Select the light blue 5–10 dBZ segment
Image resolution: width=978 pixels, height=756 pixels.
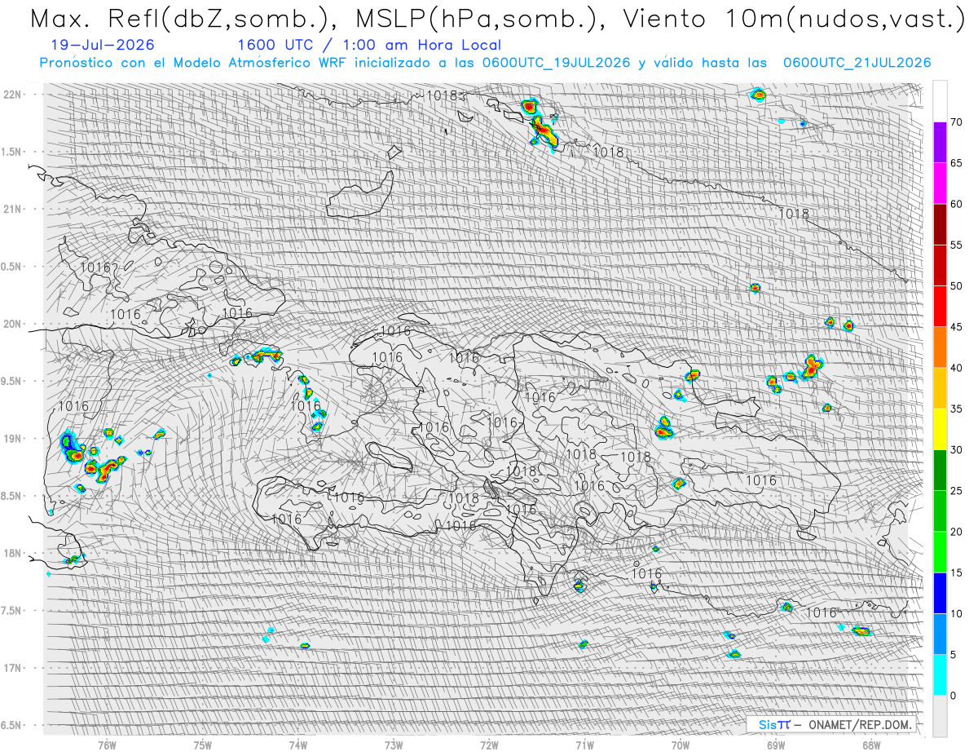click(940, 634)
